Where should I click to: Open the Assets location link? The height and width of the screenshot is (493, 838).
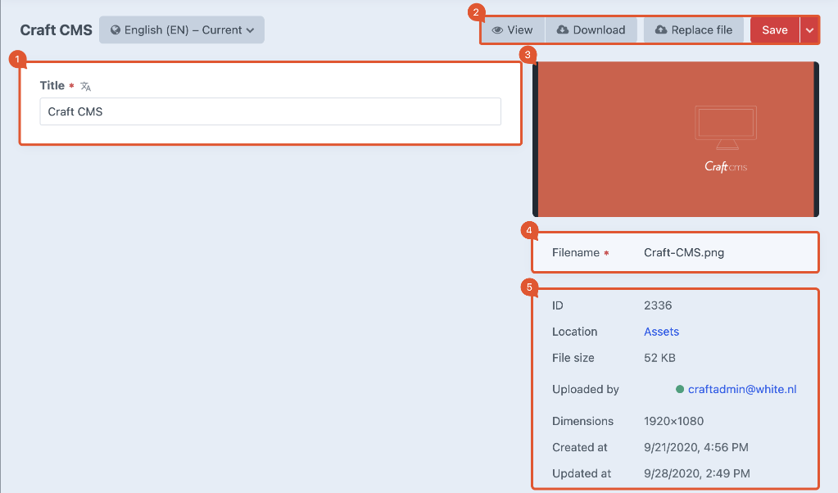point(661,332)
